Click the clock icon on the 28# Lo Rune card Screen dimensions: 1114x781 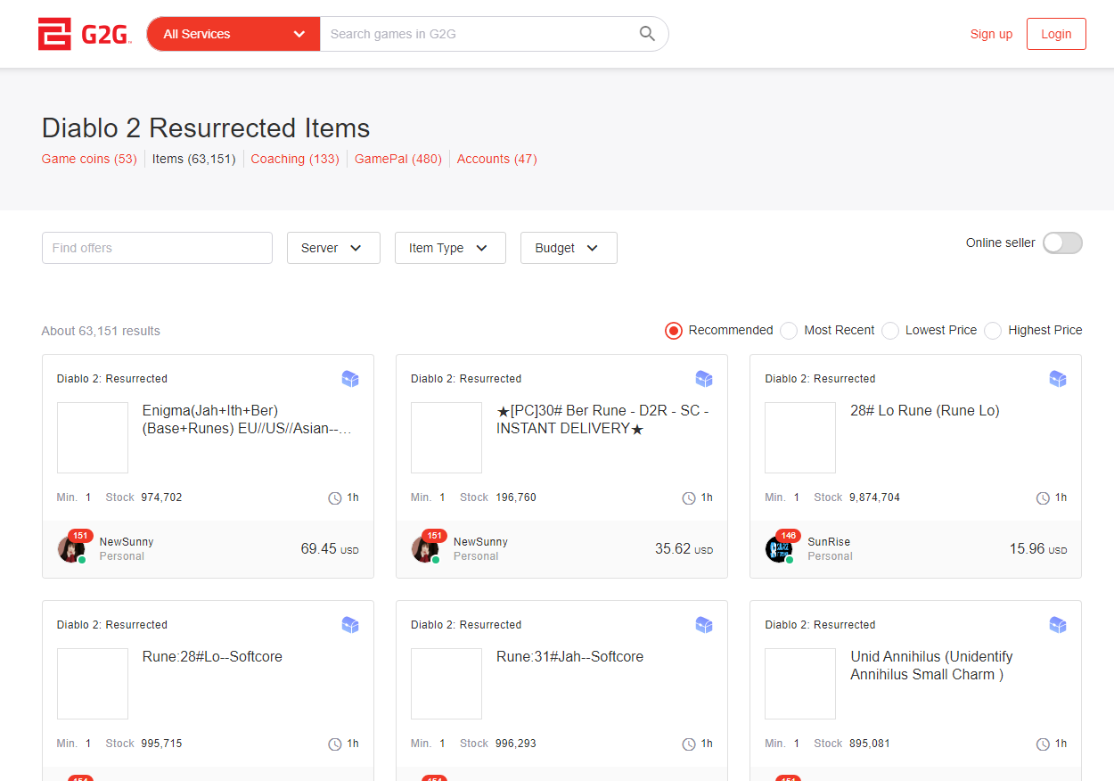(x=1043, y=498)
